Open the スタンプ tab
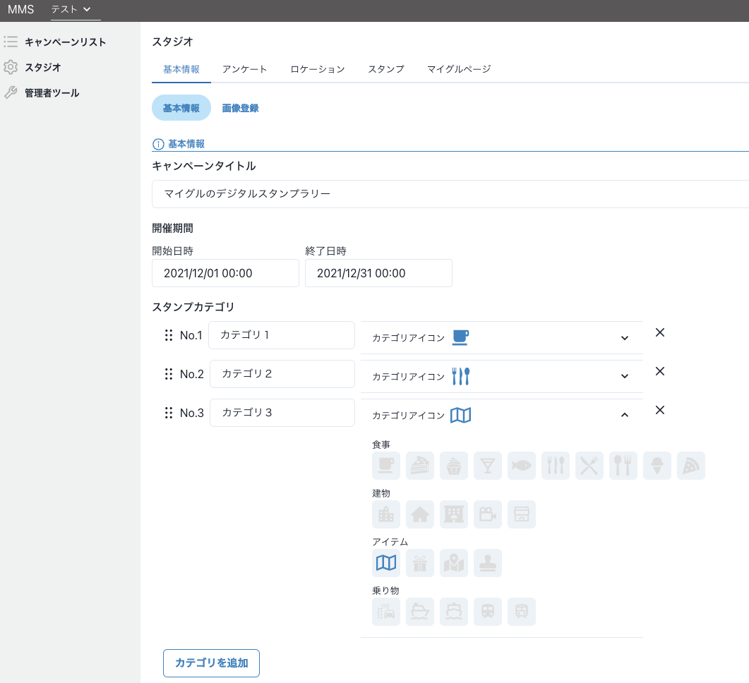 point(385,69)
